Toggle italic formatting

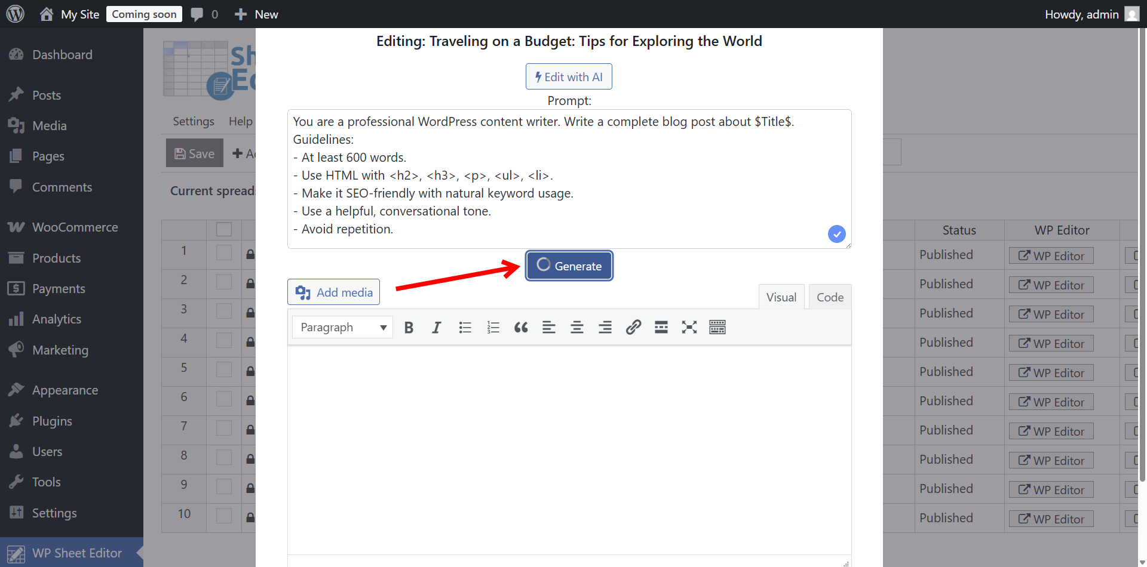[437, 327]
